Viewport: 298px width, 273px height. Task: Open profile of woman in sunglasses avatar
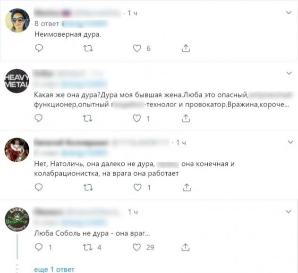coord(17,20)
